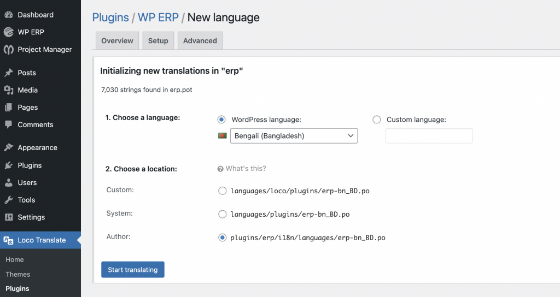Click the Comments speech bubble icon
This screenshot has width=560, height=297.
point(9,124)
